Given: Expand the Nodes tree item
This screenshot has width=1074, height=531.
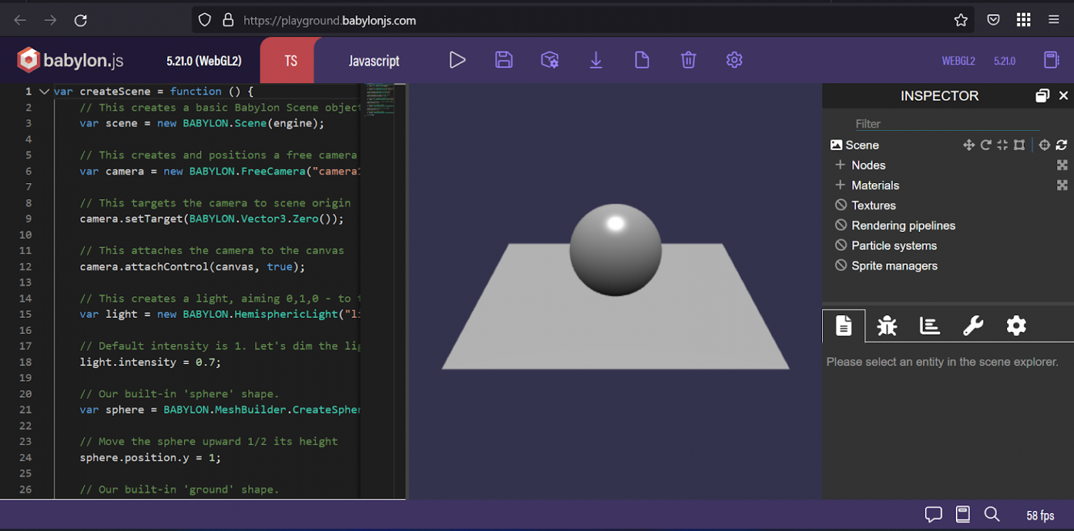Looking at the screenshot, I should [842, 165].
